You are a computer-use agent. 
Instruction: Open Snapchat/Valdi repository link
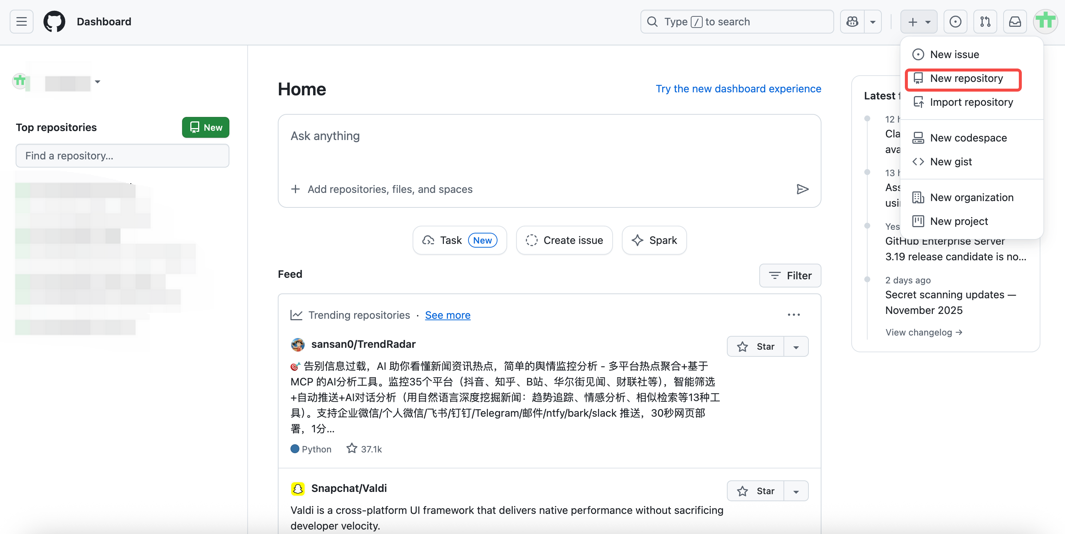pyautogui.click(x=349, y=489)
